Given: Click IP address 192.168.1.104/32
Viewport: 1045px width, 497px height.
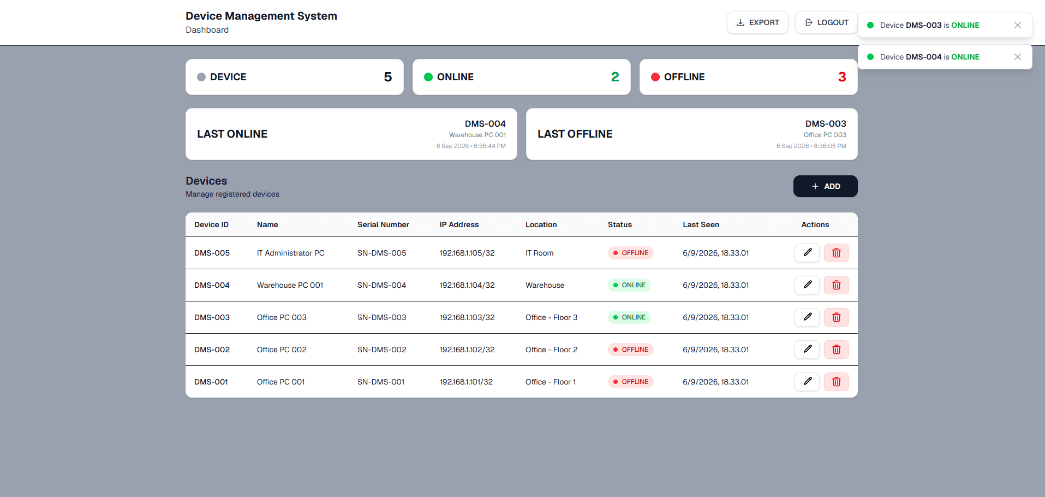Looking at the screenshot, I should click(x=467, y=285).
